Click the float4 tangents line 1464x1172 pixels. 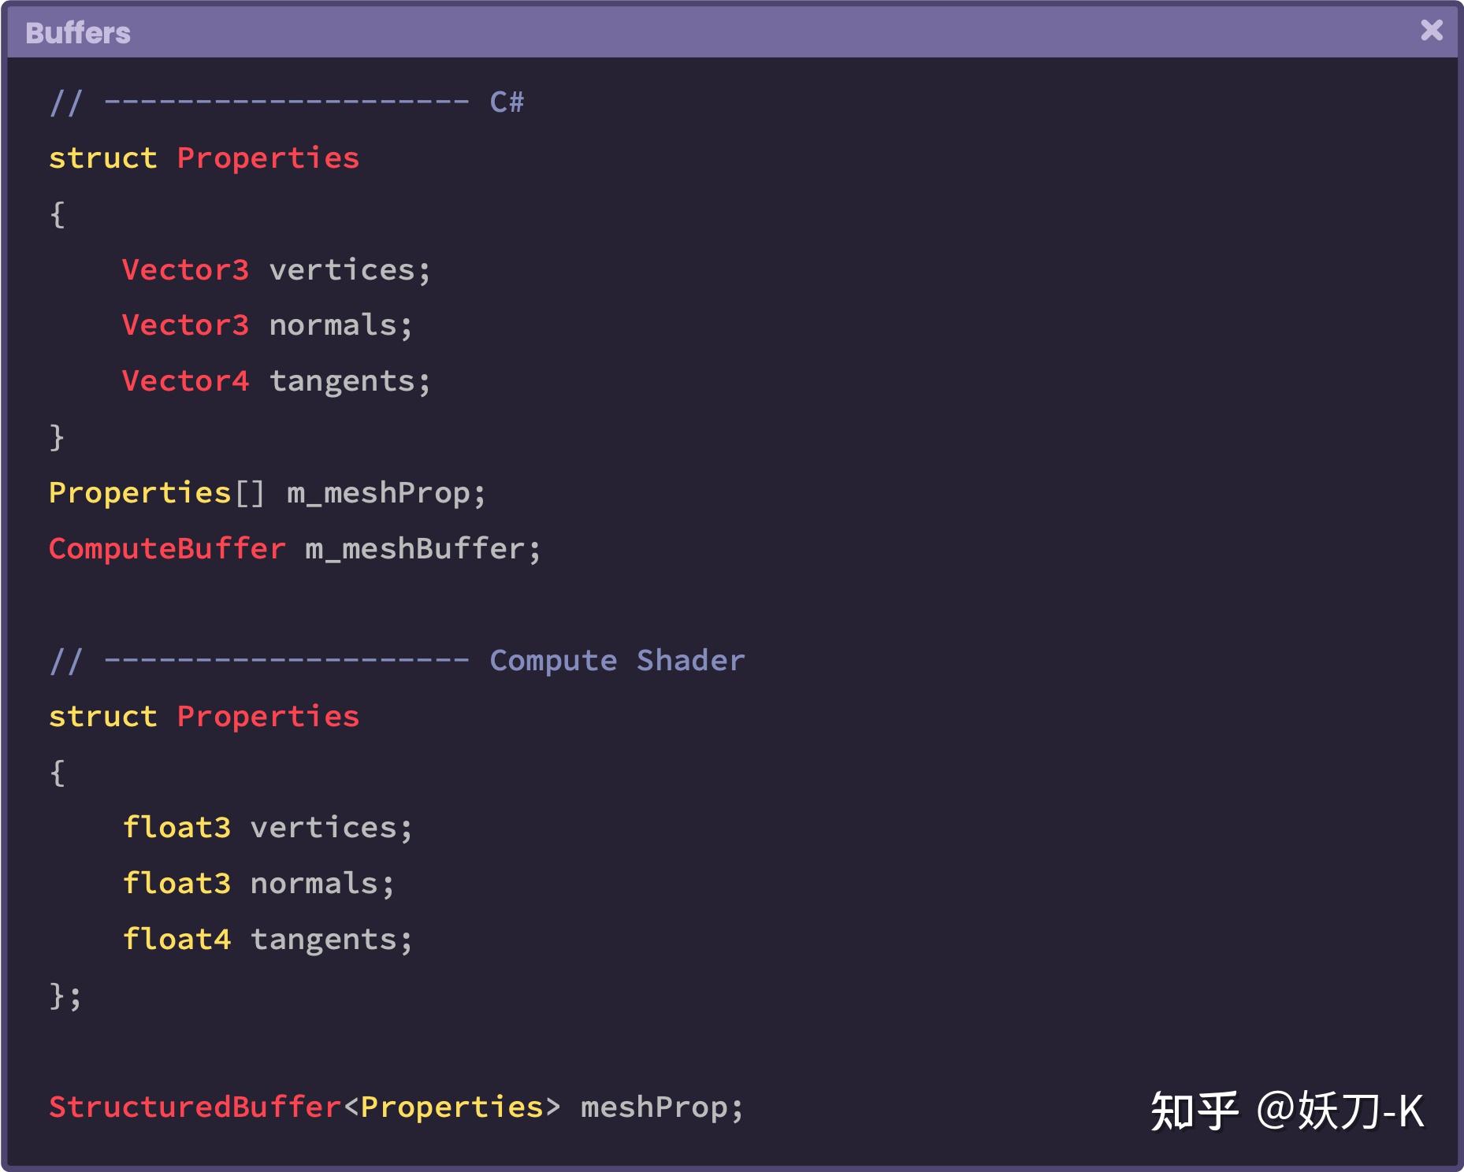click(x=268, y=940)
